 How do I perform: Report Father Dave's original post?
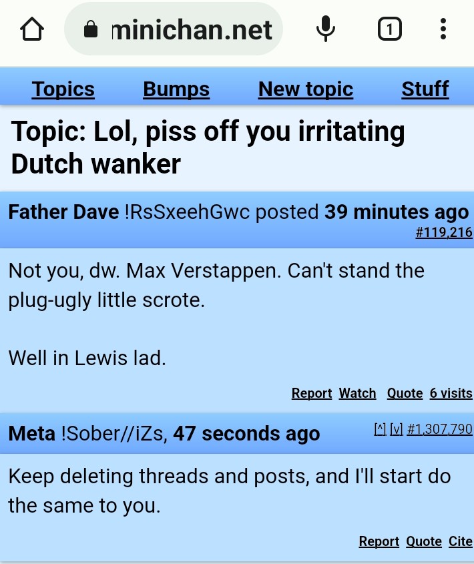pyautogui.click(x=312, y=393)
